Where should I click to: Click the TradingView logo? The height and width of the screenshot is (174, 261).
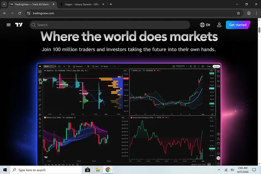tap(19, 25)
